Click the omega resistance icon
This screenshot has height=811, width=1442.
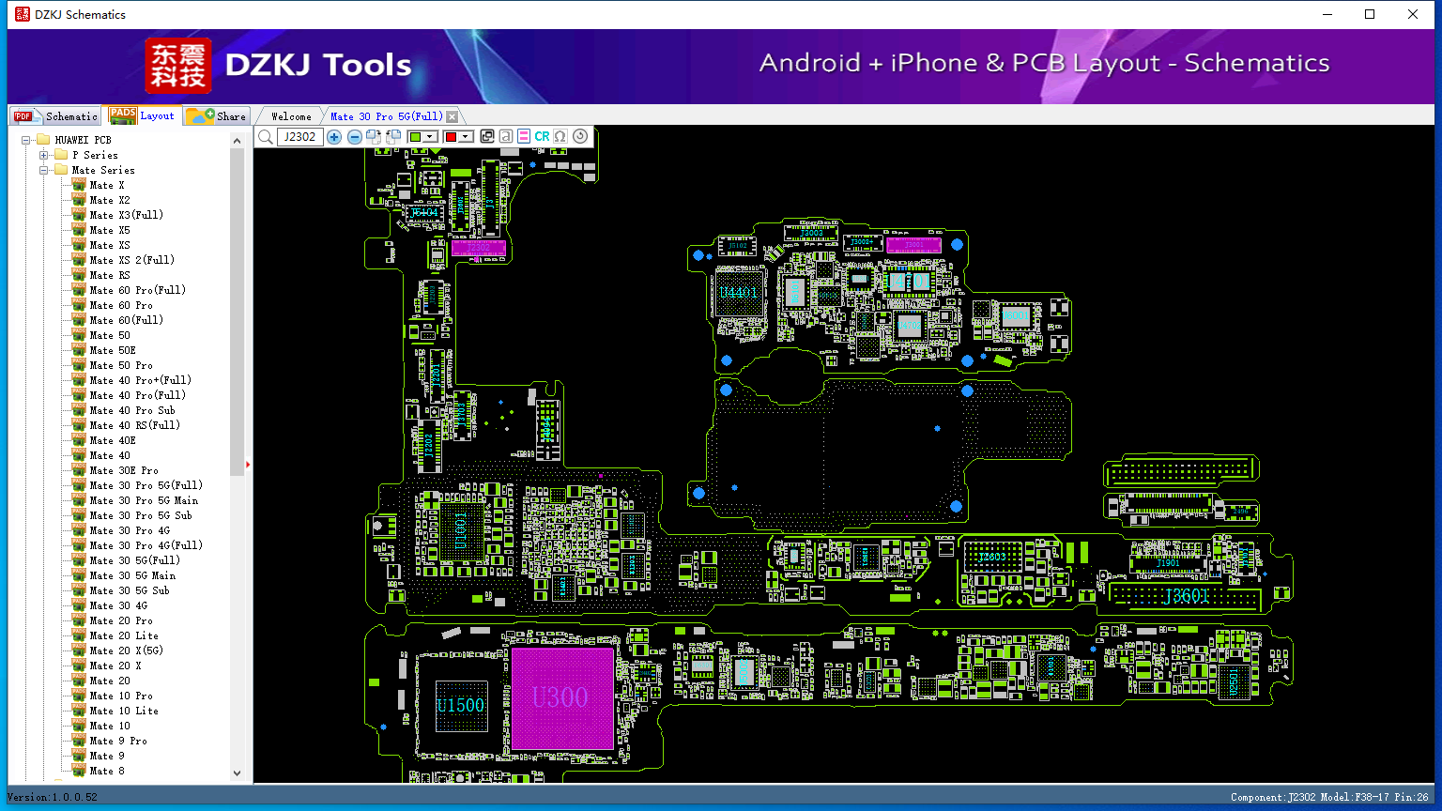pos(560,137)
